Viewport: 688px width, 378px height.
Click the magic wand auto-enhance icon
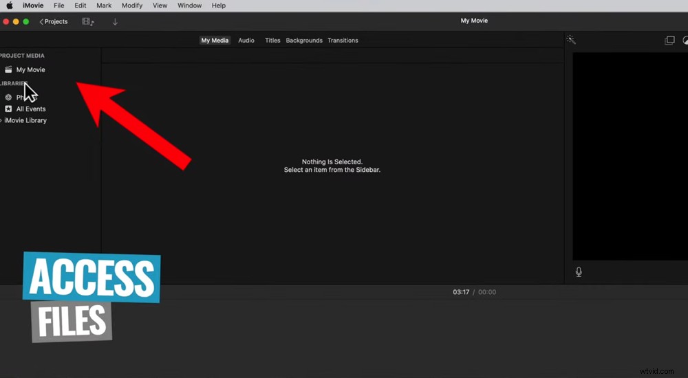pos(571,40)
